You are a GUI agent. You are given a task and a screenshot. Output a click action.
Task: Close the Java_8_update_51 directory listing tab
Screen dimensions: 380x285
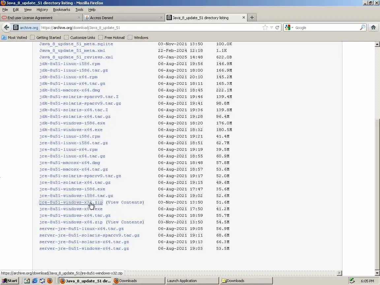243,17
